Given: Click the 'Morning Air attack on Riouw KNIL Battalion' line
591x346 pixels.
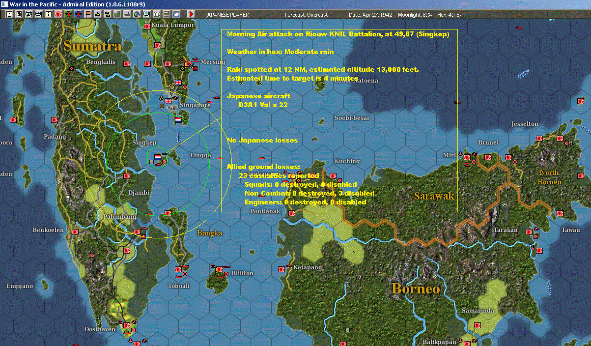Looking at the screenshot, I should click(x=338, y=34).
